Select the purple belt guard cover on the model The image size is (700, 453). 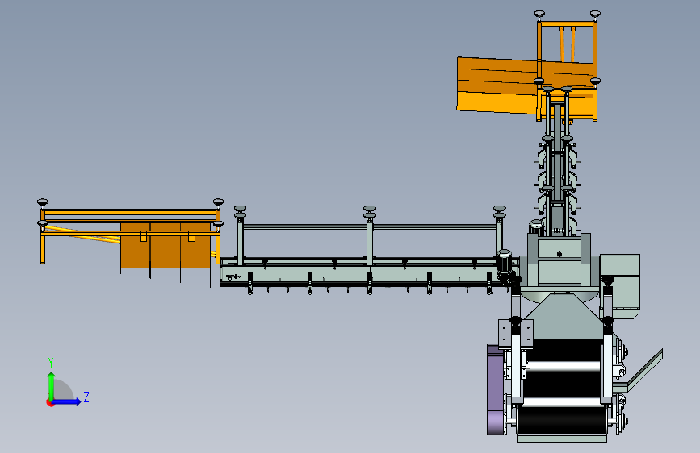(496, 389)
